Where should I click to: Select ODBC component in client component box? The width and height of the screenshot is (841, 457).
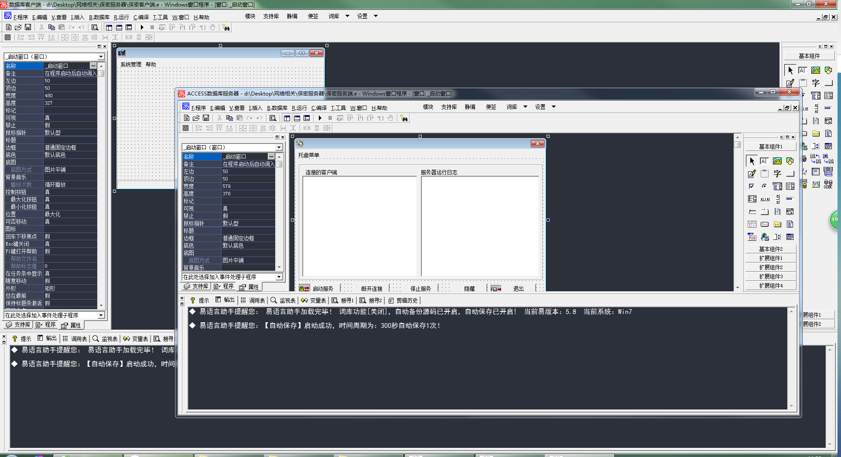(x=828, y=184)
